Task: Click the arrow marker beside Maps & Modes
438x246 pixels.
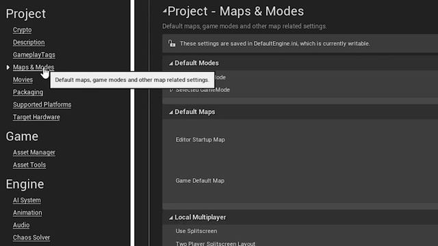Action: pyautogui.click(x=8, y=67)
